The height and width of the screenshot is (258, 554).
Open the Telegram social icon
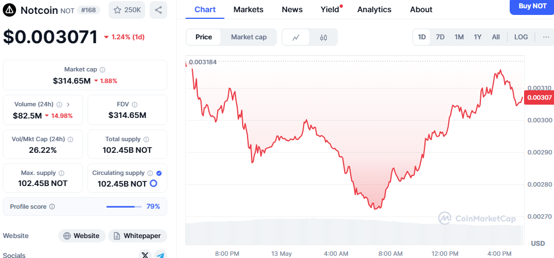point(161,255)
